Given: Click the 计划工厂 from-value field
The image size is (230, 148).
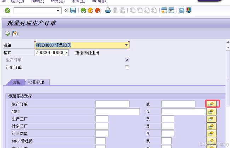Looking at the screenshot, I should click(x=102, y=126).
